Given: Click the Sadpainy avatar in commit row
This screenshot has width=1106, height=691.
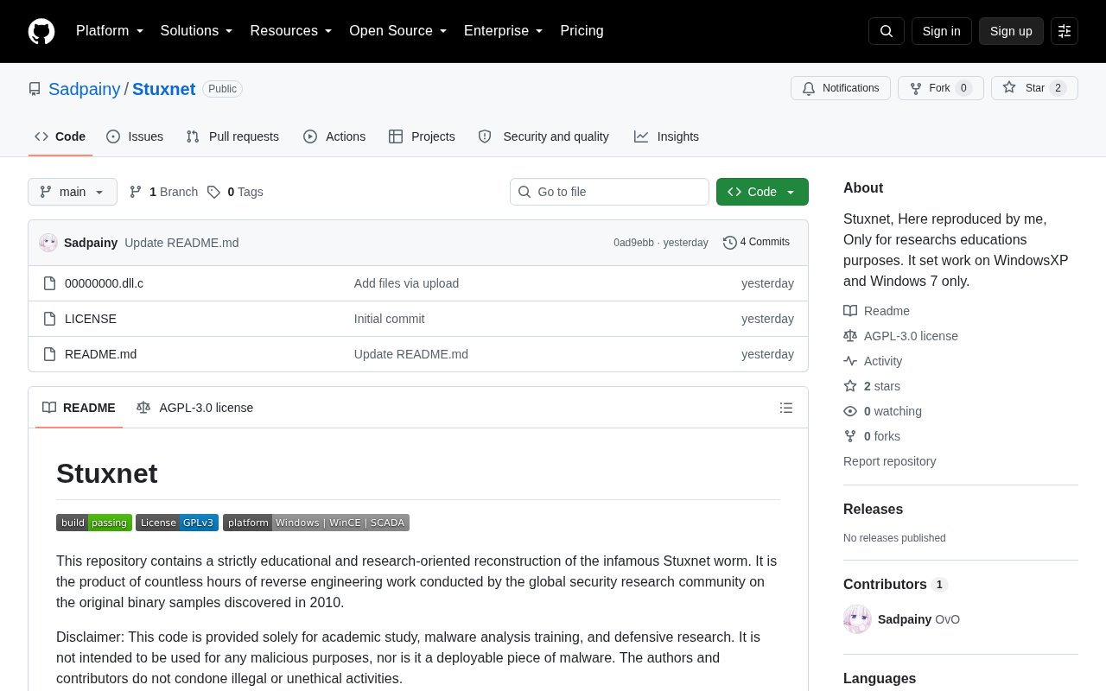Looking at the screenshot, I should pyautogui.click(x=48, y=243).
